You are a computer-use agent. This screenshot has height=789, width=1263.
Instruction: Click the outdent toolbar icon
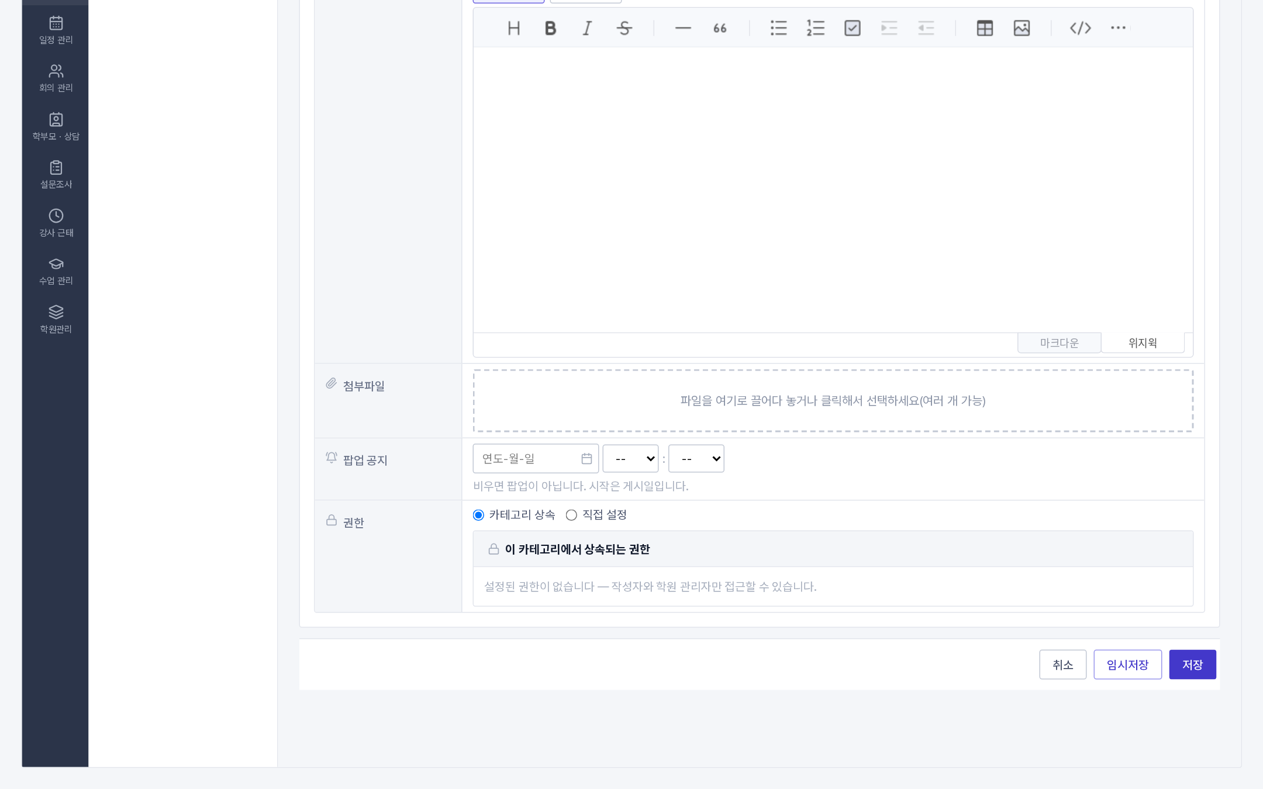point(926,28)
